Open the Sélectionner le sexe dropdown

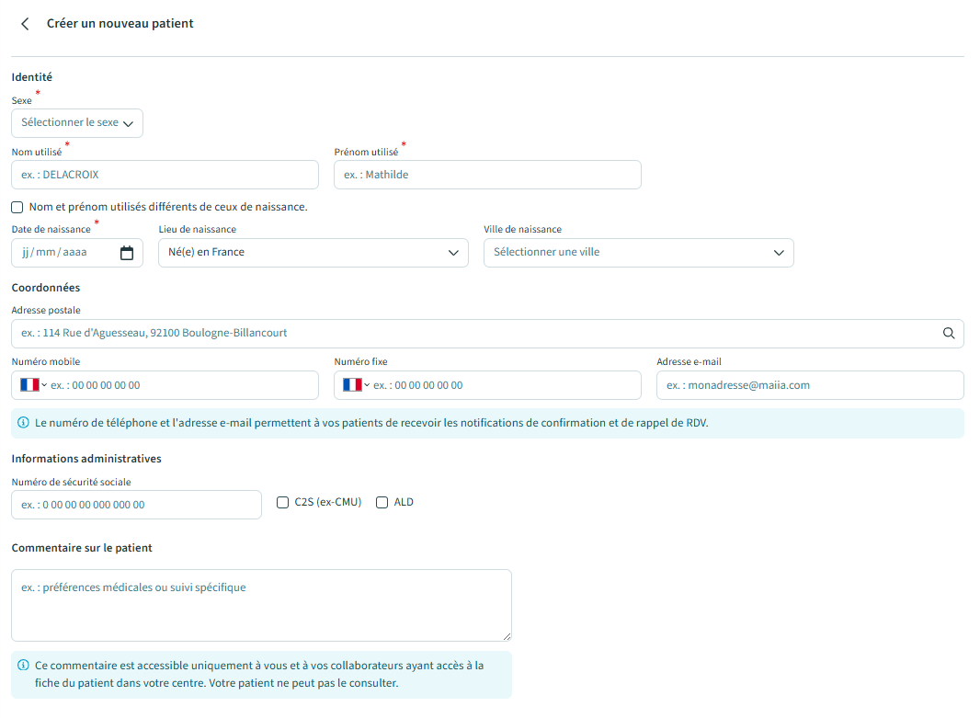(77, 123)
